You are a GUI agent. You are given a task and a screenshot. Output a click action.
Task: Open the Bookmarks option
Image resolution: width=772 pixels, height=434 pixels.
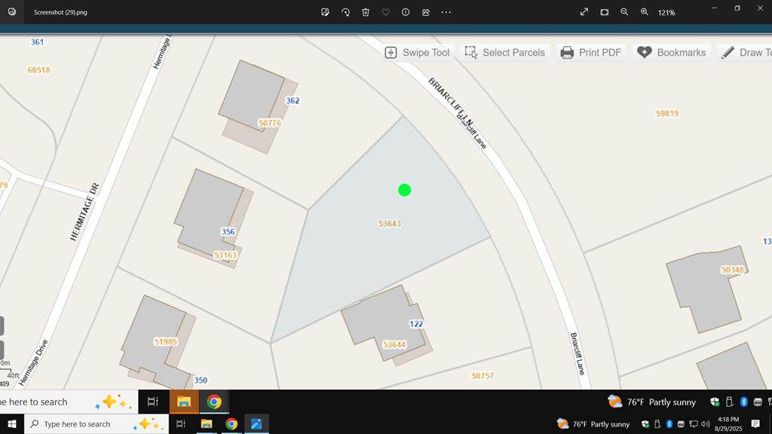(672, 53)
